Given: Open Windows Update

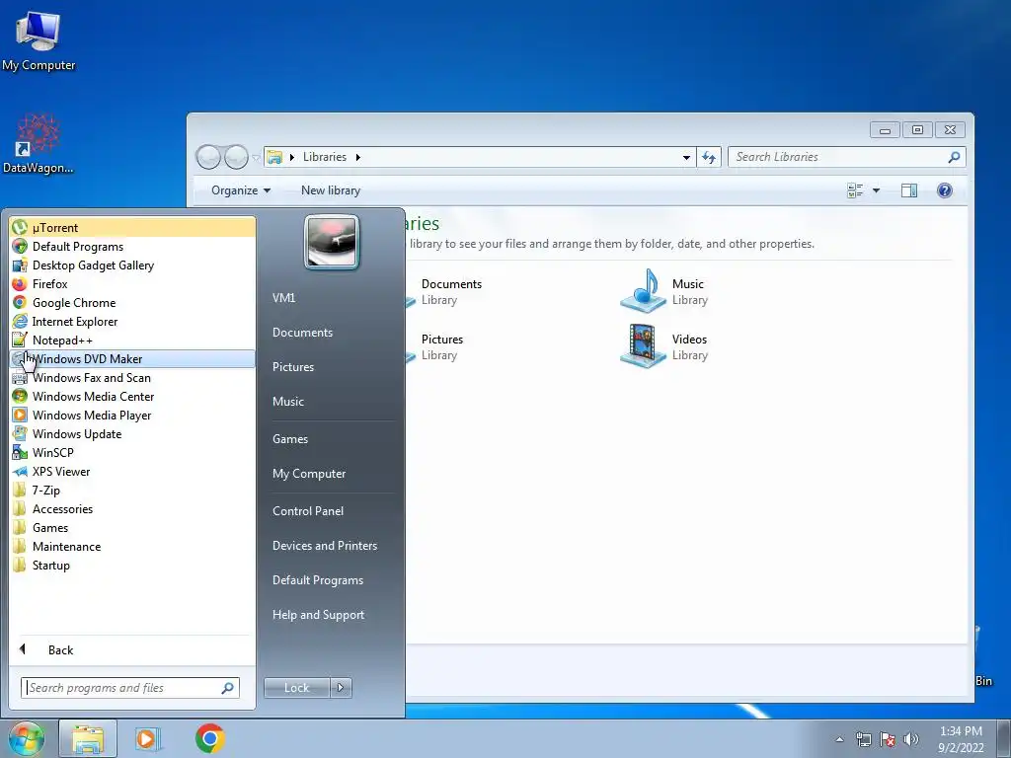Looking at the screenshot, I should click(133, 434).
